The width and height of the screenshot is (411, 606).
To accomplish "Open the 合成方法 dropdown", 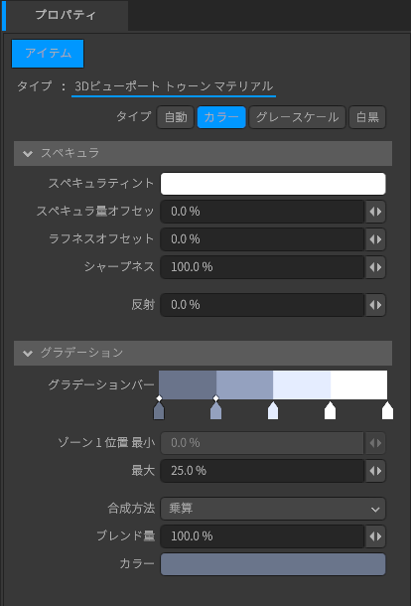I will tap(273, 509).
